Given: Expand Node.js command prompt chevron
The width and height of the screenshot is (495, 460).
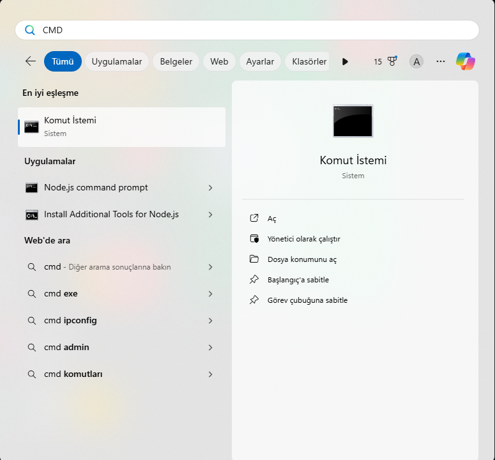Looking at the screenshot, I should click(x=211, y=188).
